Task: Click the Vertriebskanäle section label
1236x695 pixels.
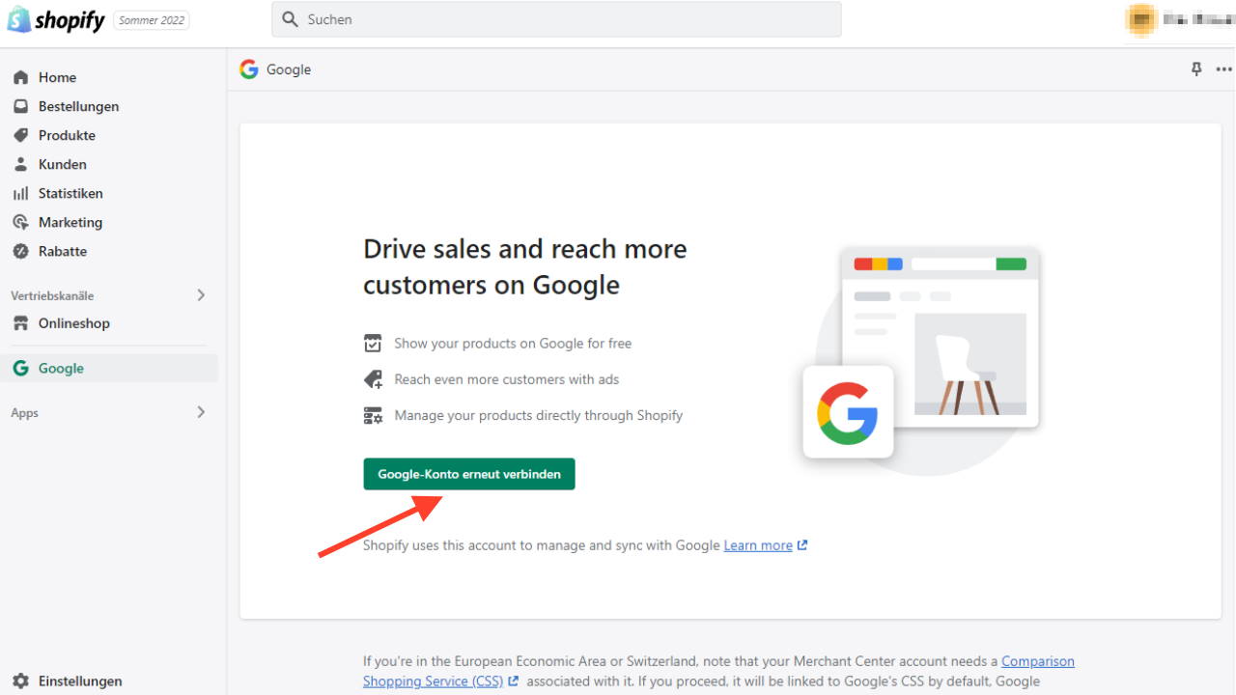Action: 52,295
